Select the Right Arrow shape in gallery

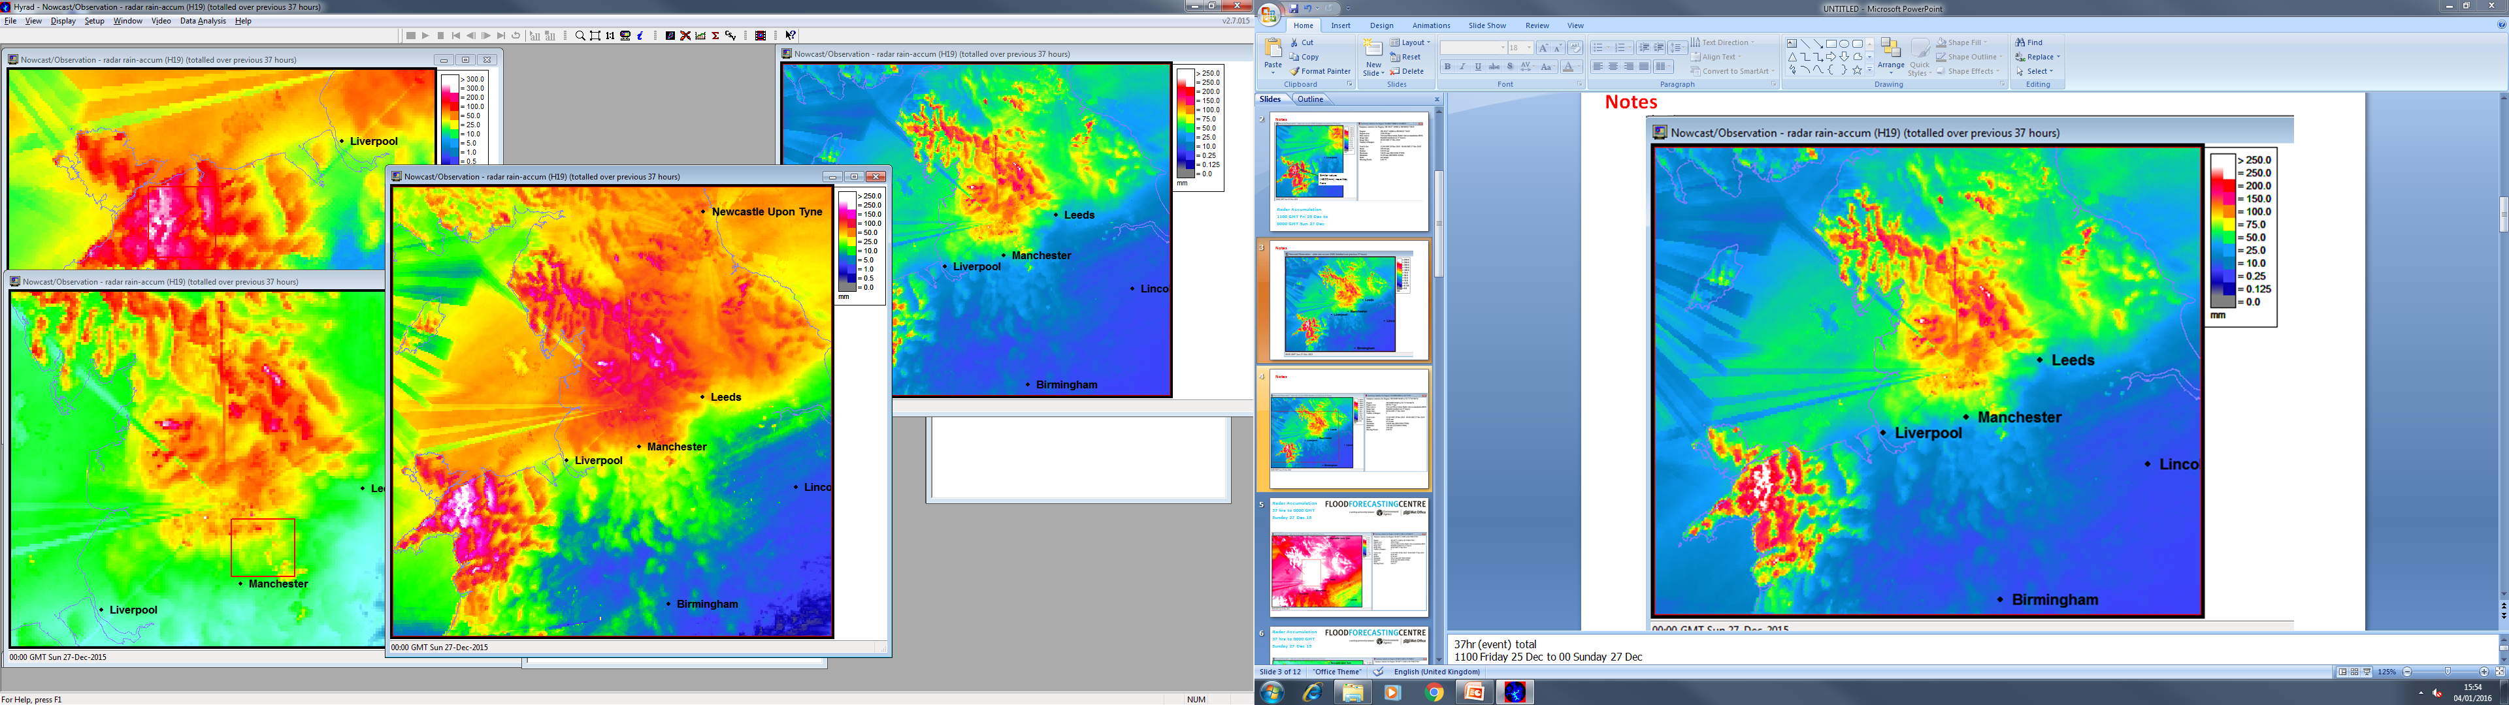[x=1831, y=57]
